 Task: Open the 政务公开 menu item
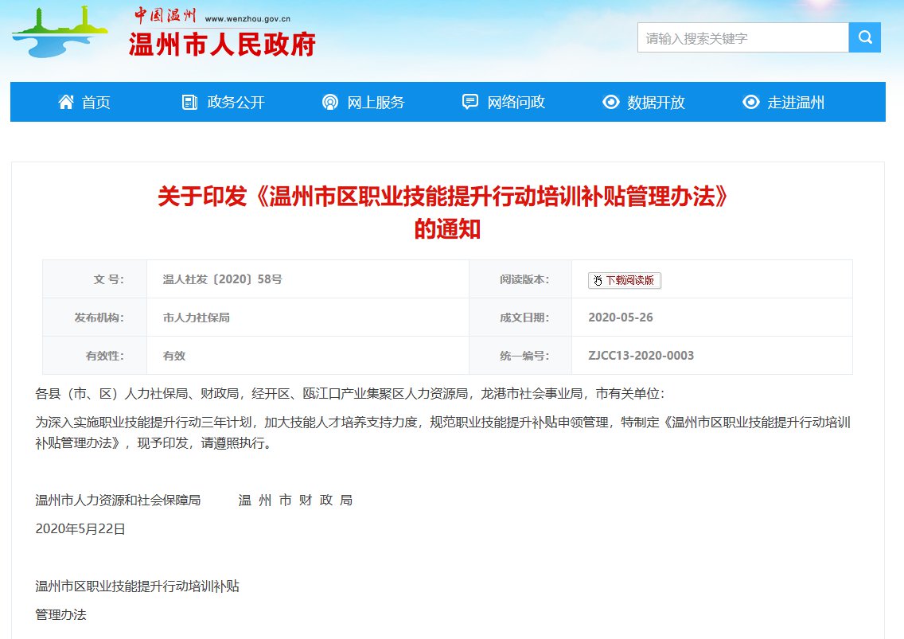(236, 102)
